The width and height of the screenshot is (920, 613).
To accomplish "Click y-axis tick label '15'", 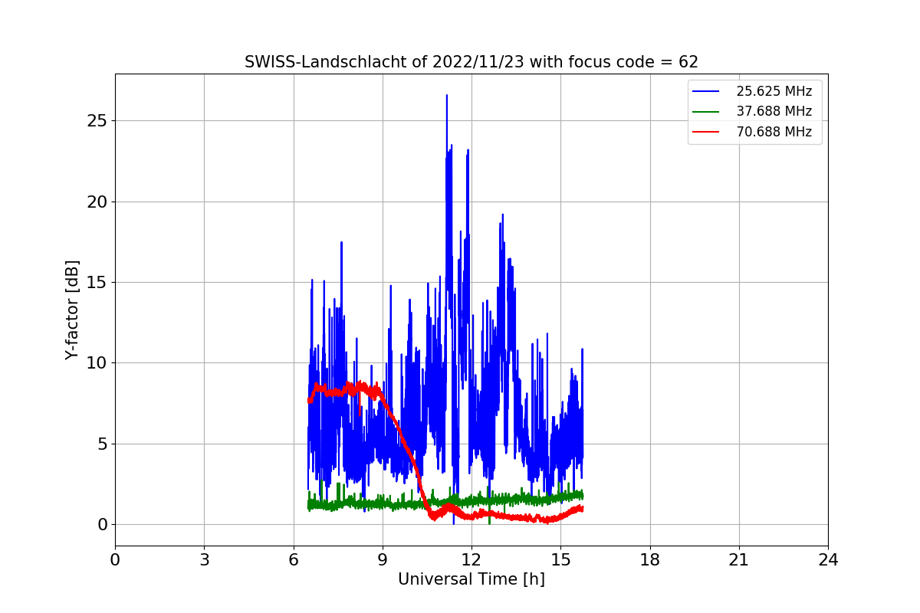I will (98, 282).
